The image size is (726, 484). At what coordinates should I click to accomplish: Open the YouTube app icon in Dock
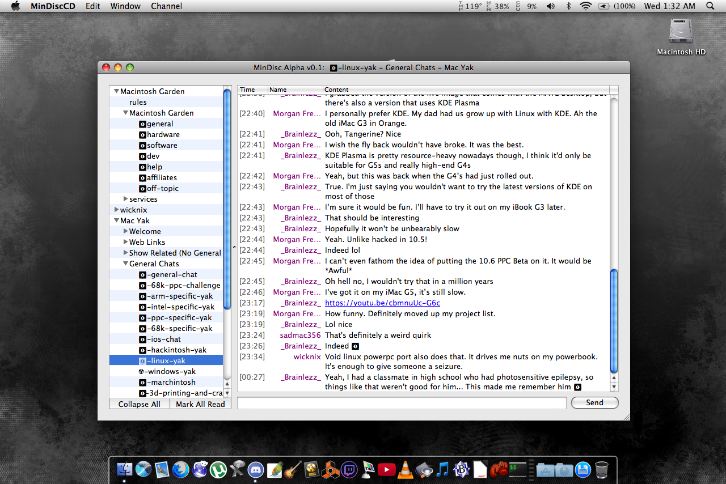[x=387, y=469]
